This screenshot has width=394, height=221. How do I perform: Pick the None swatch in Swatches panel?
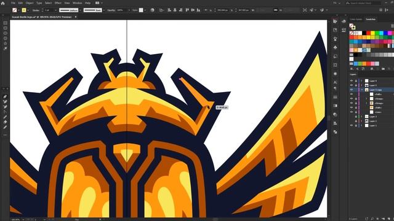(x=352, y=33)
